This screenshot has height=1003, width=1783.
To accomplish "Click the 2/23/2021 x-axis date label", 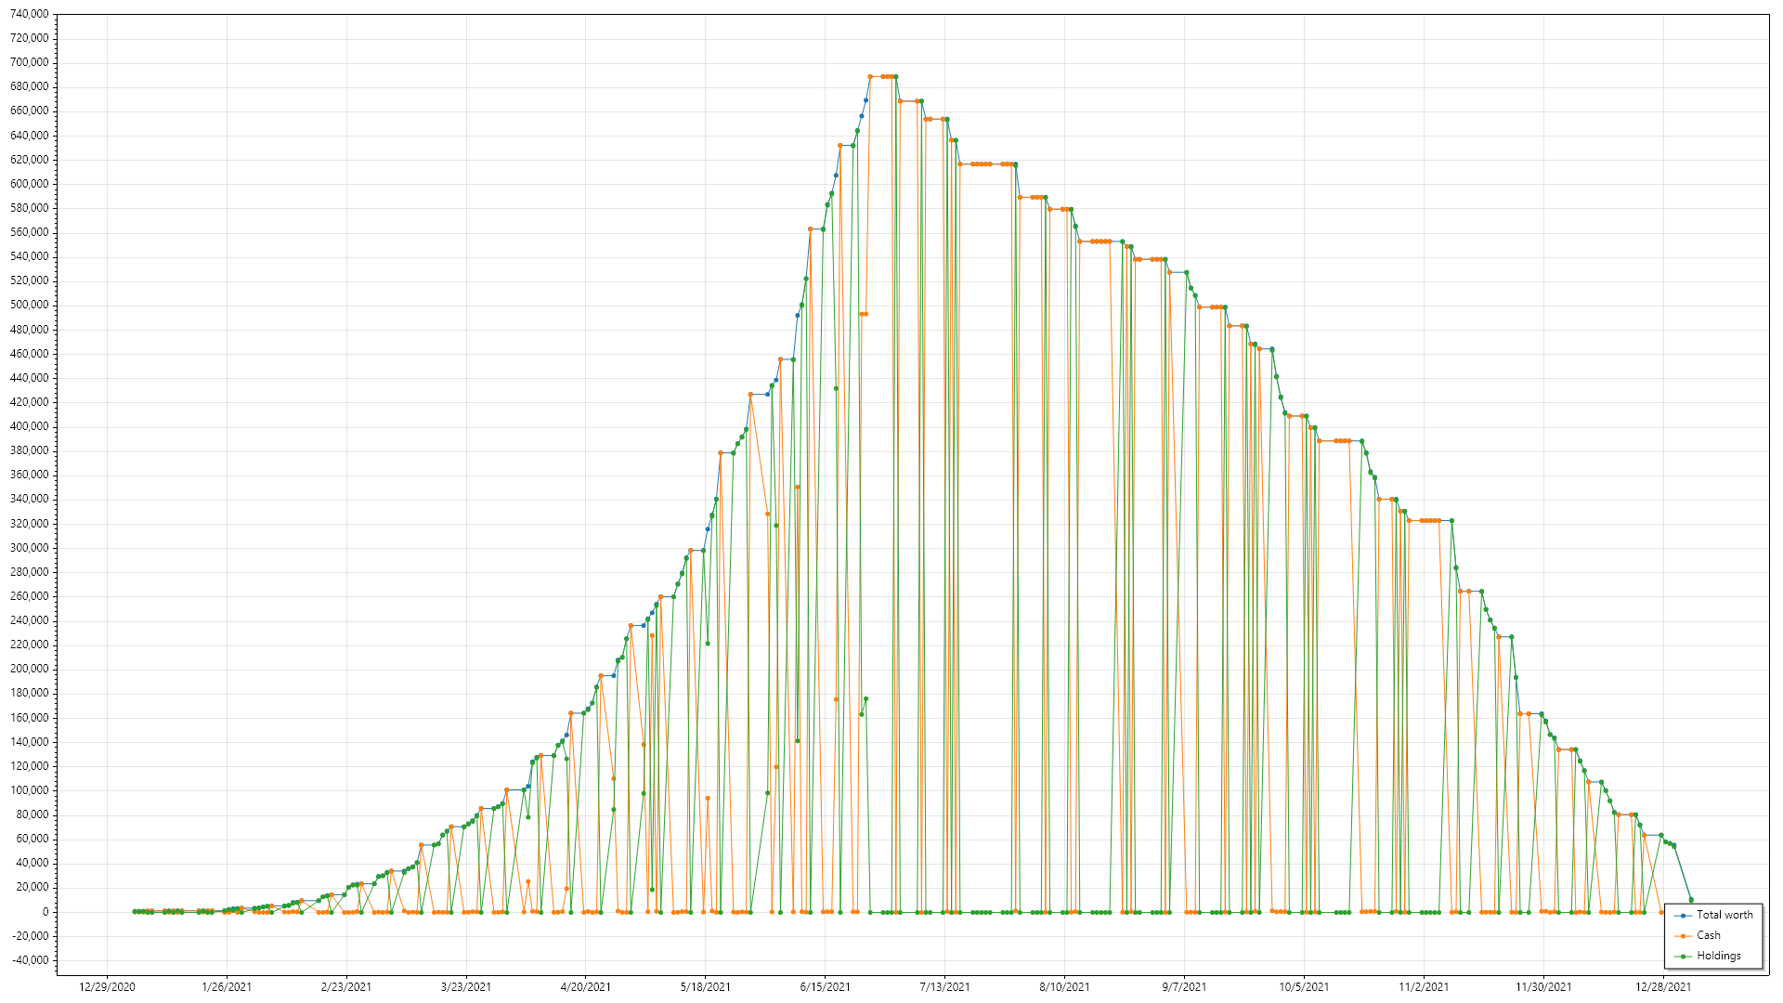I will 346,987.
